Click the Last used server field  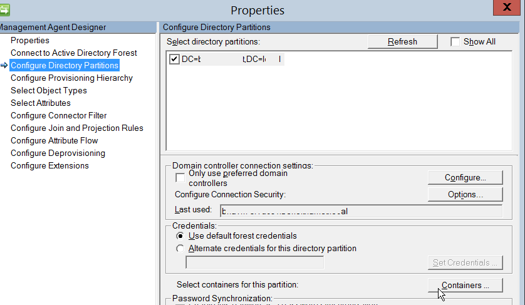[358, 211]
